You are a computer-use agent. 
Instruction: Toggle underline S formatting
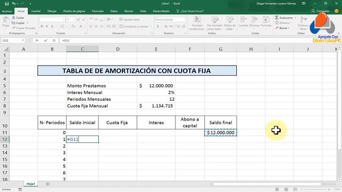[x=52, y=26]
